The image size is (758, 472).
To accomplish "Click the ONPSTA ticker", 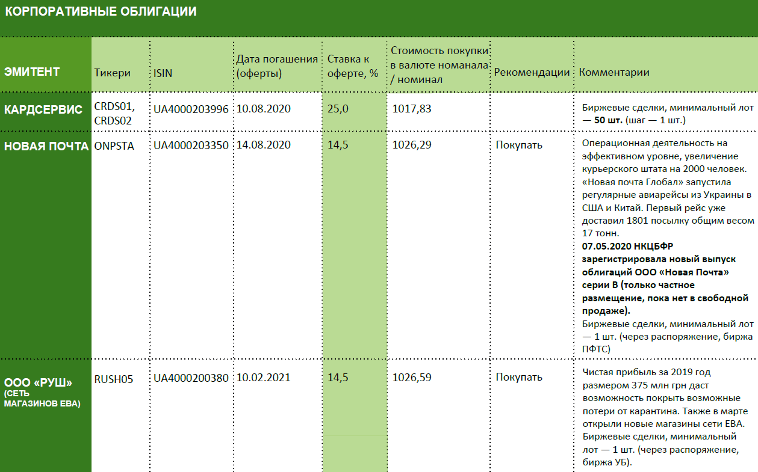I will tap(114, 145).
